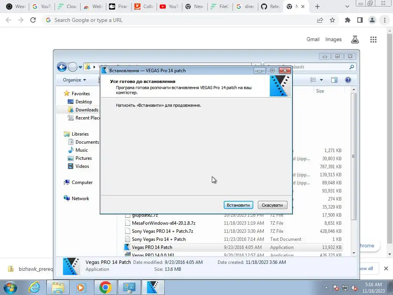Open the Images link

point(334,40)
